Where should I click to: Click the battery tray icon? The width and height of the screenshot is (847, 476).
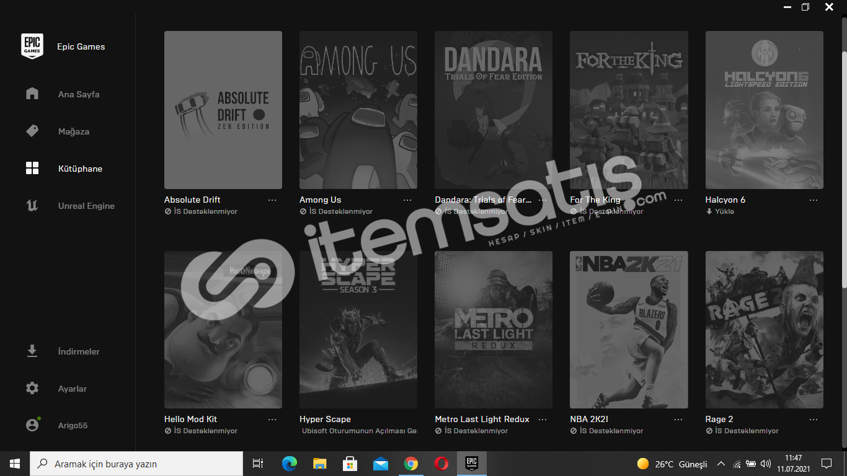click(x=751, y=464)
